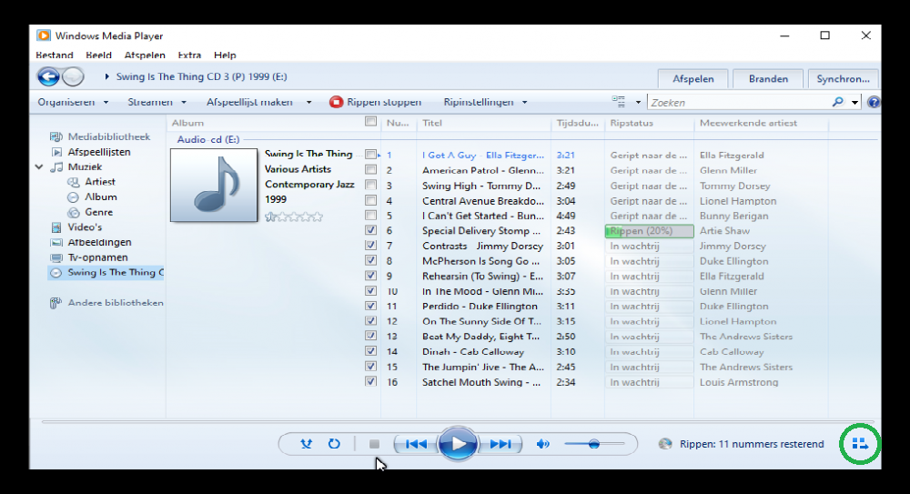
Task: Open the Afspeellijst maken dropdown
Action: (x=258, y=102)
